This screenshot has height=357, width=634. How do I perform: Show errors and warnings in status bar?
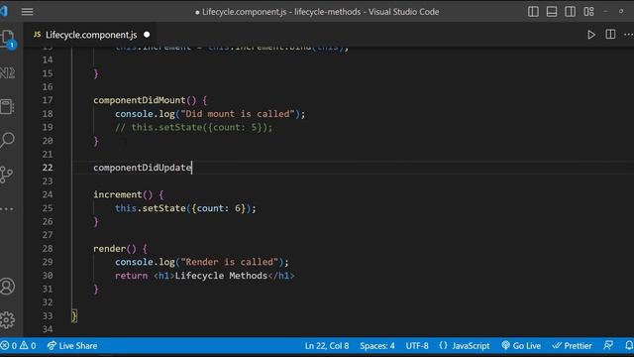tap(18, 346)
